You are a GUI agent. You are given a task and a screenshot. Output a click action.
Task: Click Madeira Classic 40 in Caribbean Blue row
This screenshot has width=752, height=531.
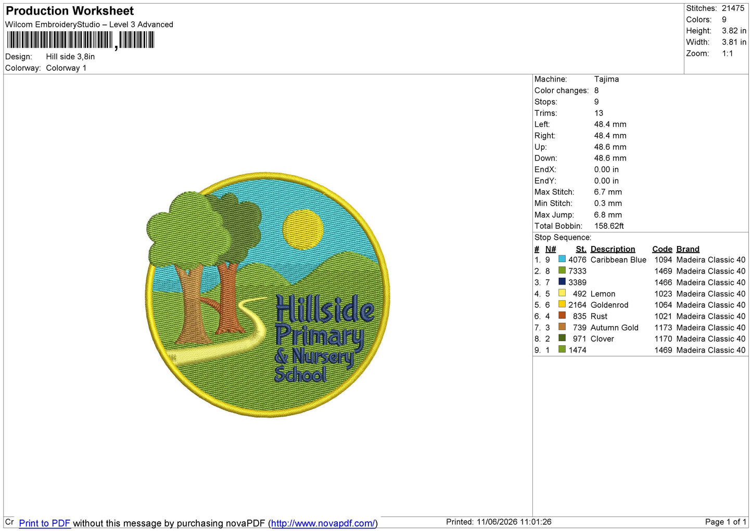click(x=710, y=260)
